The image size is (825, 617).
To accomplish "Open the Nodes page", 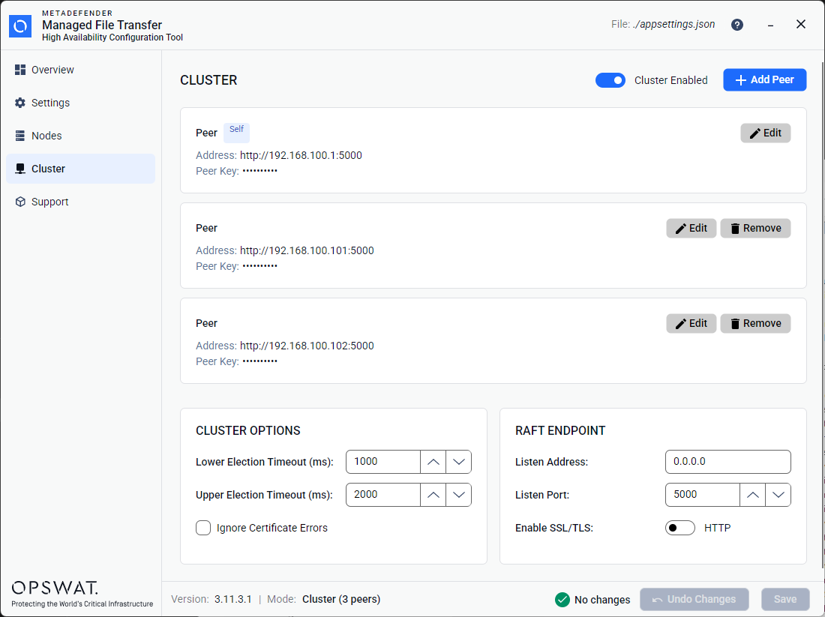I will [80, 136].
